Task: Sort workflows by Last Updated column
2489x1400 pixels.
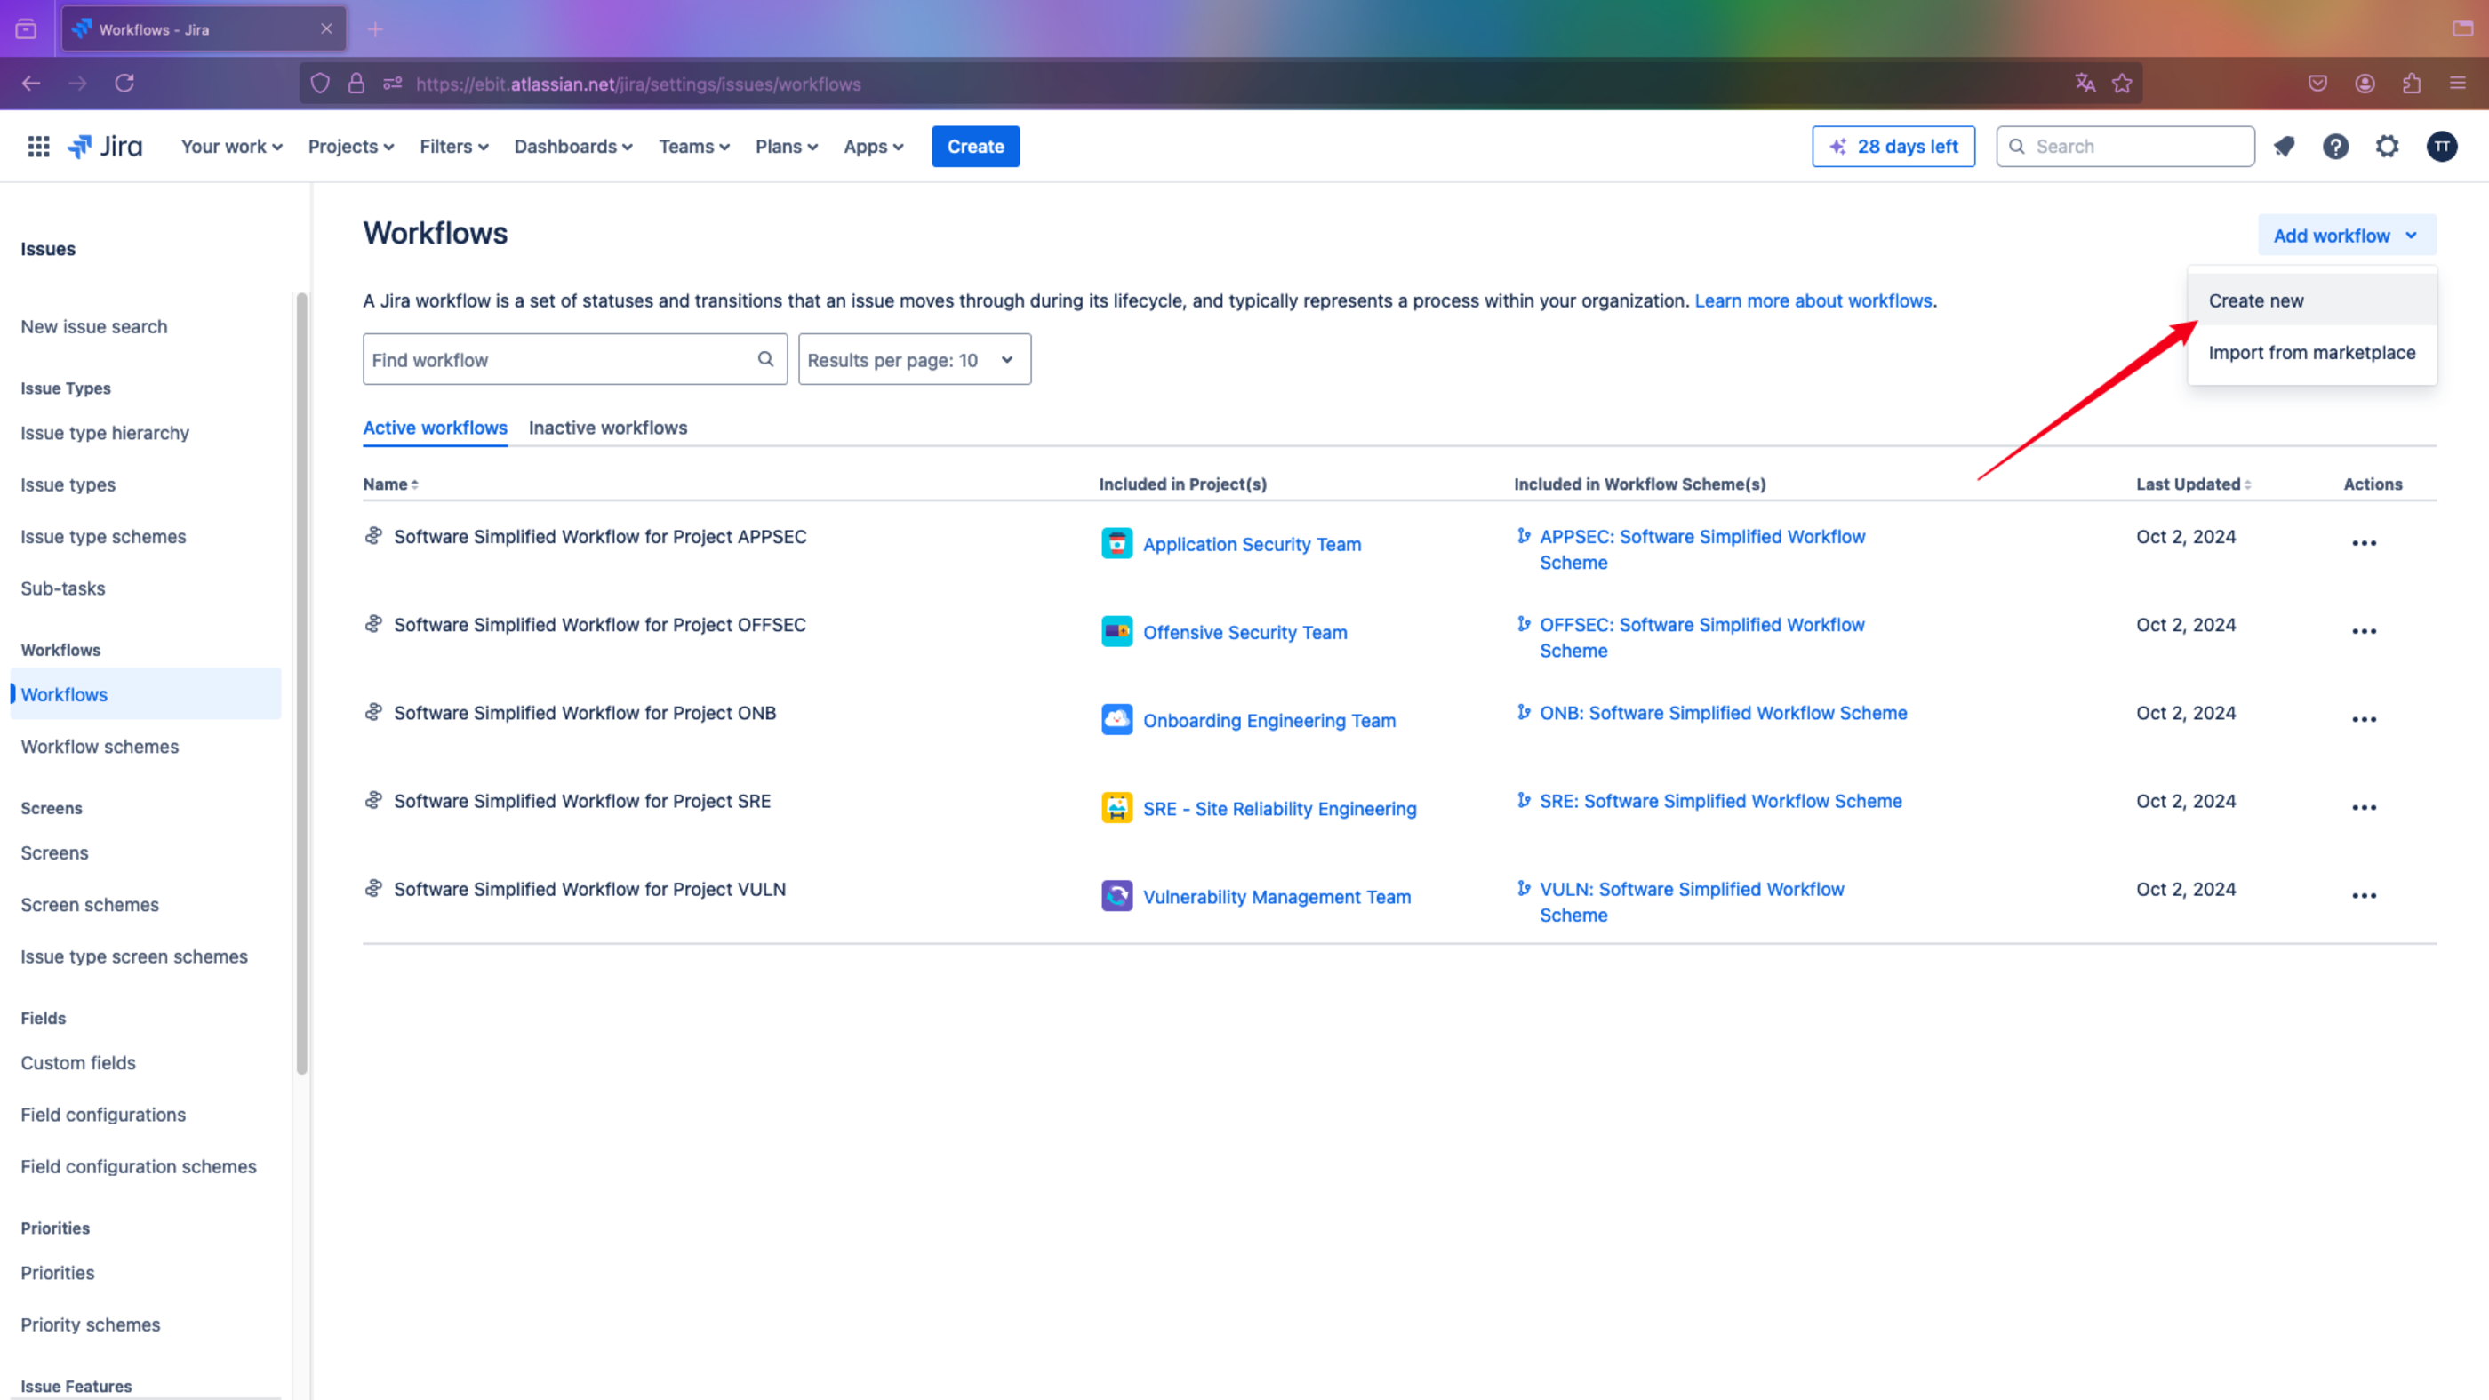Action: pyautogui.click(x=2193, y=484)
